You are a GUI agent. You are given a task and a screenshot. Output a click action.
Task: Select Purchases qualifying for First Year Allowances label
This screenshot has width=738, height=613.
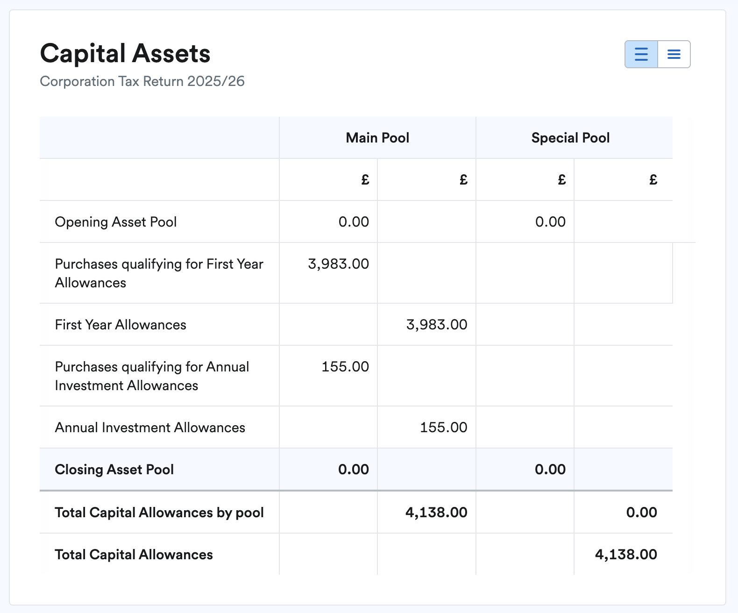click(x=159, y=273)
